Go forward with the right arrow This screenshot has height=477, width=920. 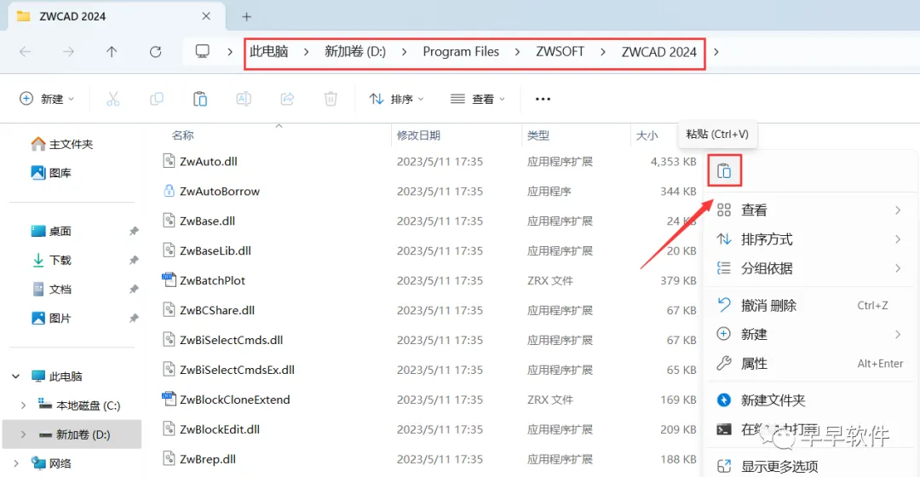point(69,52)
